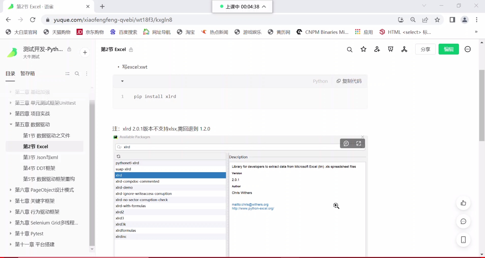
Task: Open the document mind-map outline icon
Action: (404, 50)
